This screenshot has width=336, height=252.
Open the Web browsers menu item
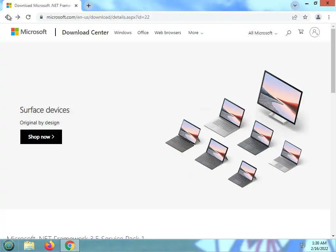168,33
